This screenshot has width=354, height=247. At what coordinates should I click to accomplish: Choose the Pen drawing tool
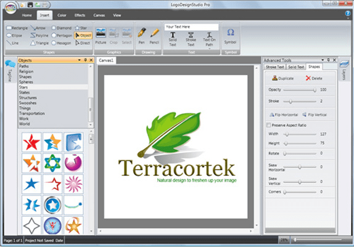[142, 36]
